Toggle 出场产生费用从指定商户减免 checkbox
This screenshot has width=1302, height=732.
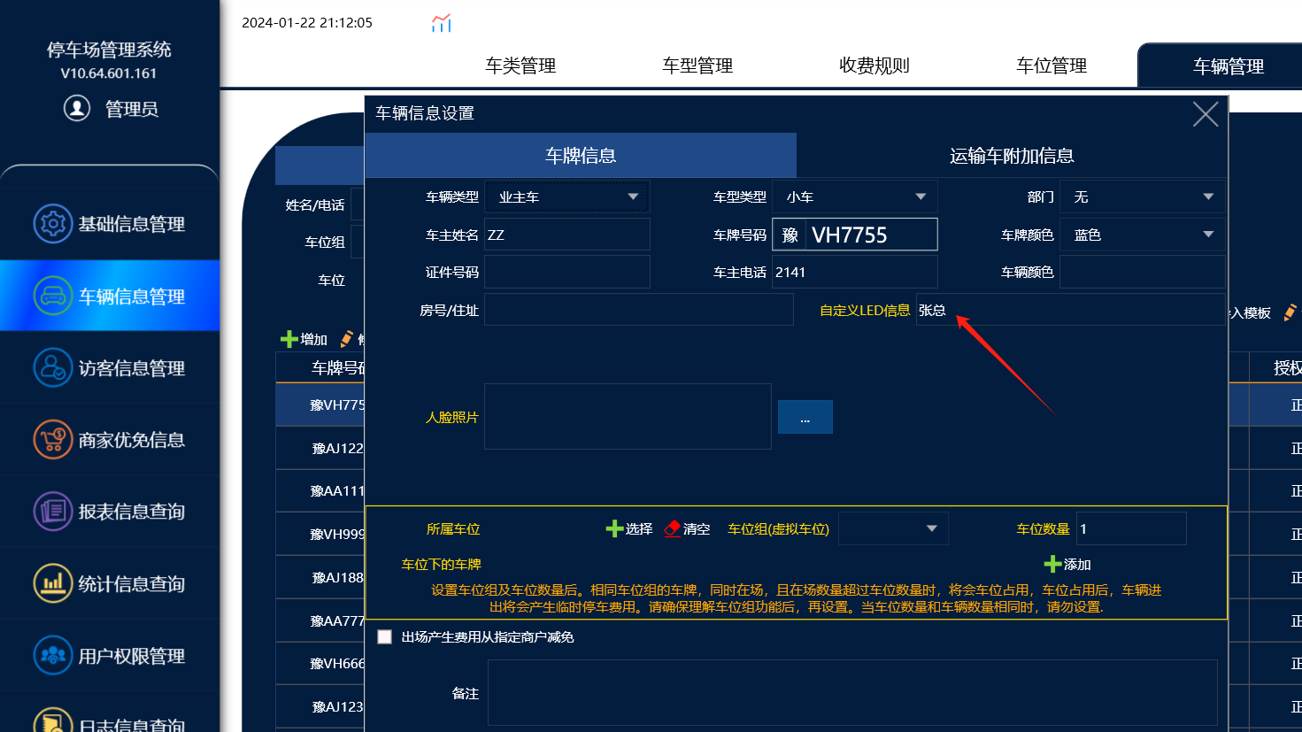click(x=385, y=636)
